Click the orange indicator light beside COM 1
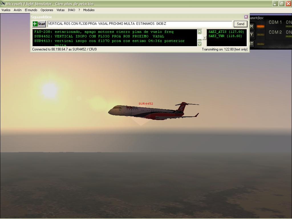 (x=261, y=26)
